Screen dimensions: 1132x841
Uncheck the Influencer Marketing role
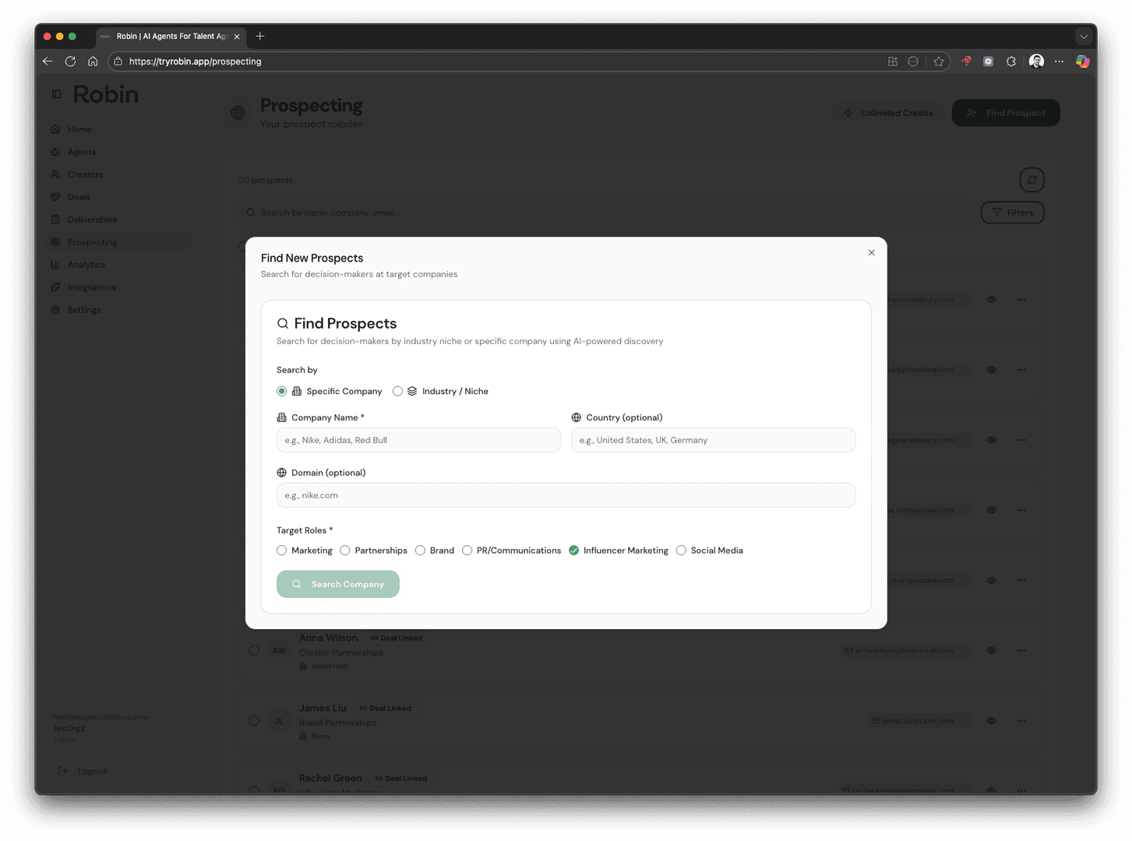[574, 551]
